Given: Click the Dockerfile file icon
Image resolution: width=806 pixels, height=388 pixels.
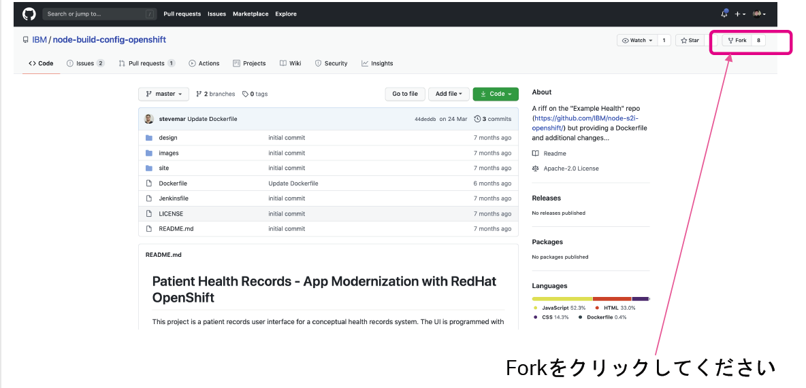Looking at the screenshot, I should 149,183.
